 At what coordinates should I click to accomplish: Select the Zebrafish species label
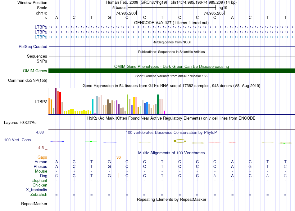39,195
